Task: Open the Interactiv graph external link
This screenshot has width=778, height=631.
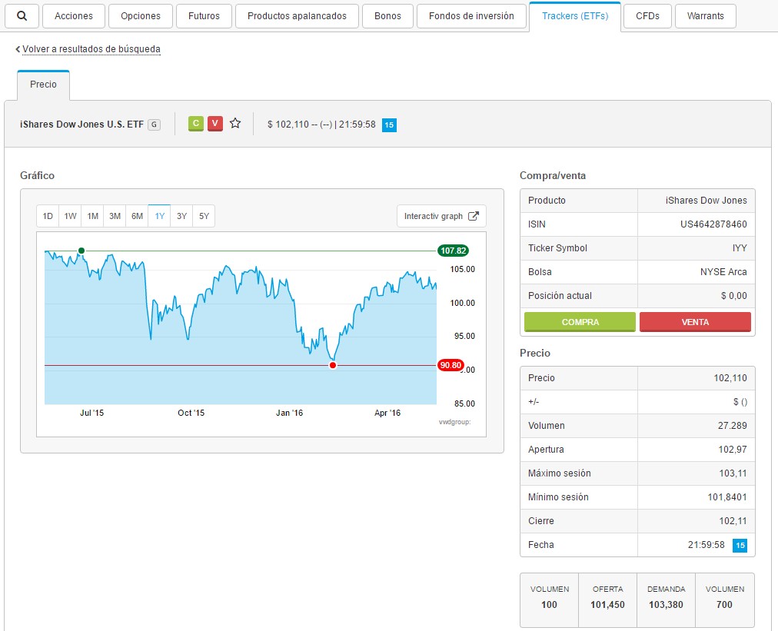Action: coord(441,216)
